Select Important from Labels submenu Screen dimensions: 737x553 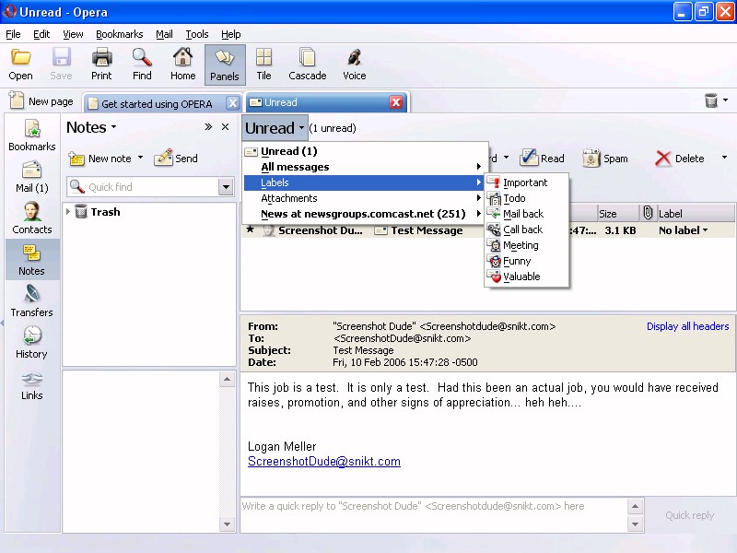click(525, 182)
